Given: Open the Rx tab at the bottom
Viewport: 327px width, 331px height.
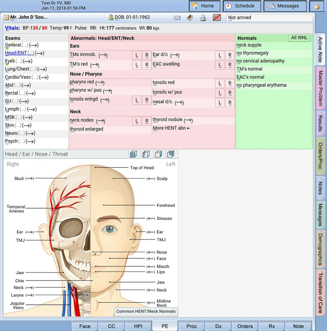Looking at the screenshot, I should tap(271, 326).
